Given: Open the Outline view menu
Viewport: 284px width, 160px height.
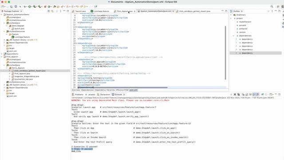Looking at the screenshot, I should (x=272, y=11).
